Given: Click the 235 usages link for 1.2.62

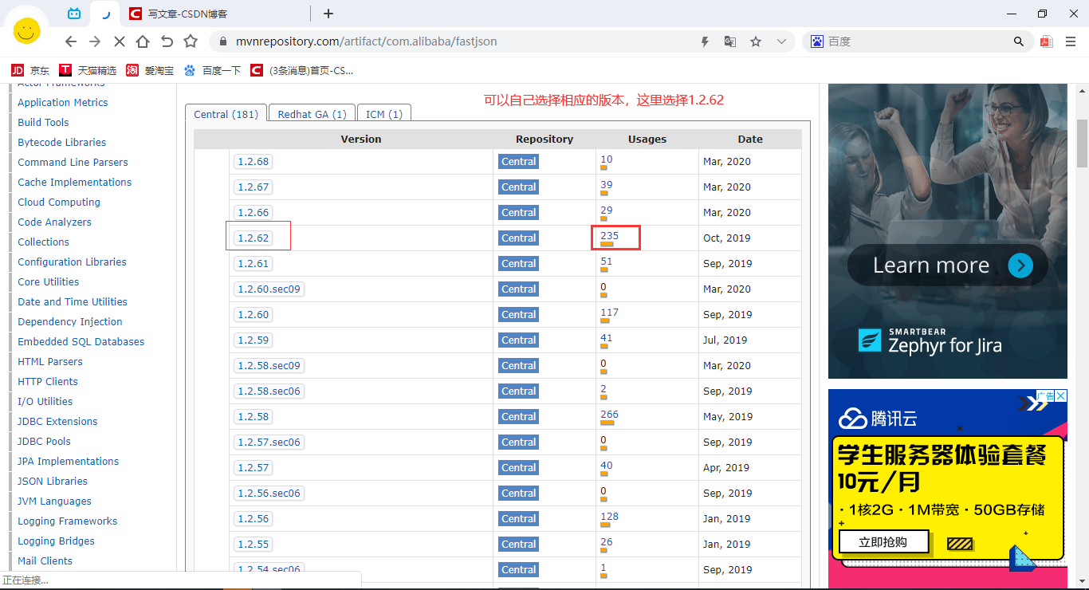Looking at the screenshot, I should pos(608,235).
